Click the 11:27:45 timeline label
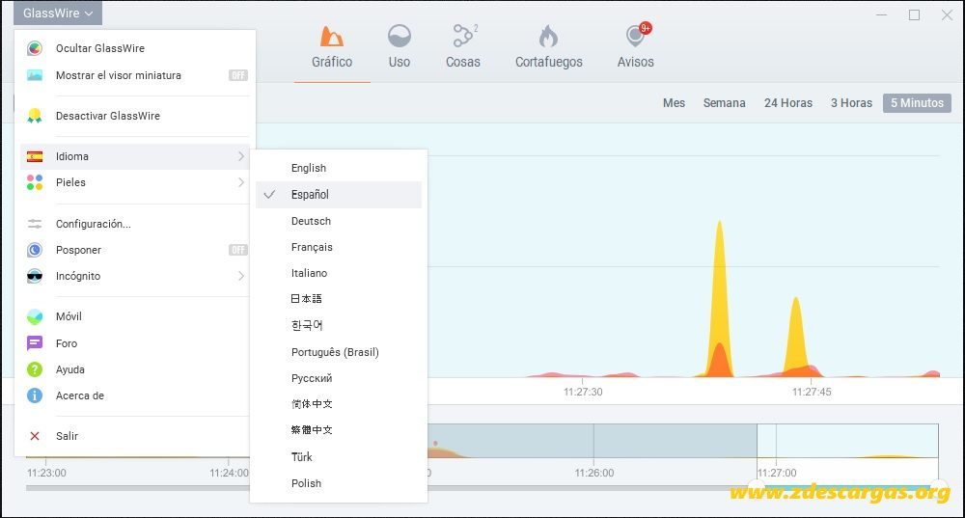The width and height of the screenshot is (965, 518). click(812, 392)
